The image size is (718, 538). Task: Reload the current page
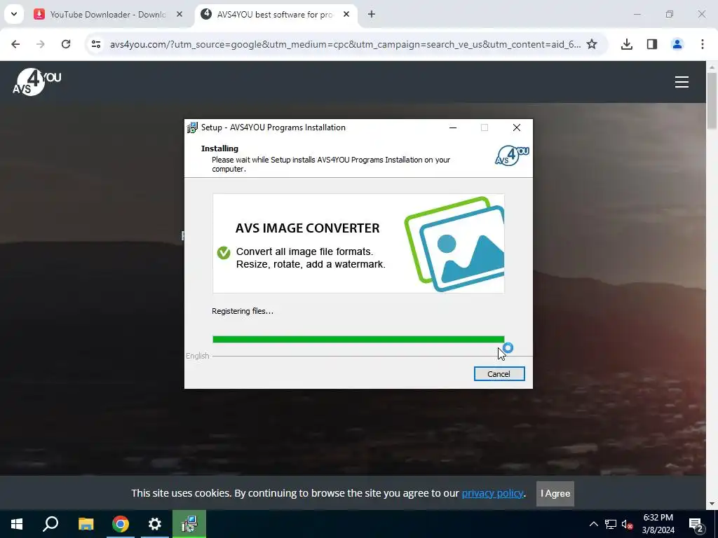tap(66, 44)
